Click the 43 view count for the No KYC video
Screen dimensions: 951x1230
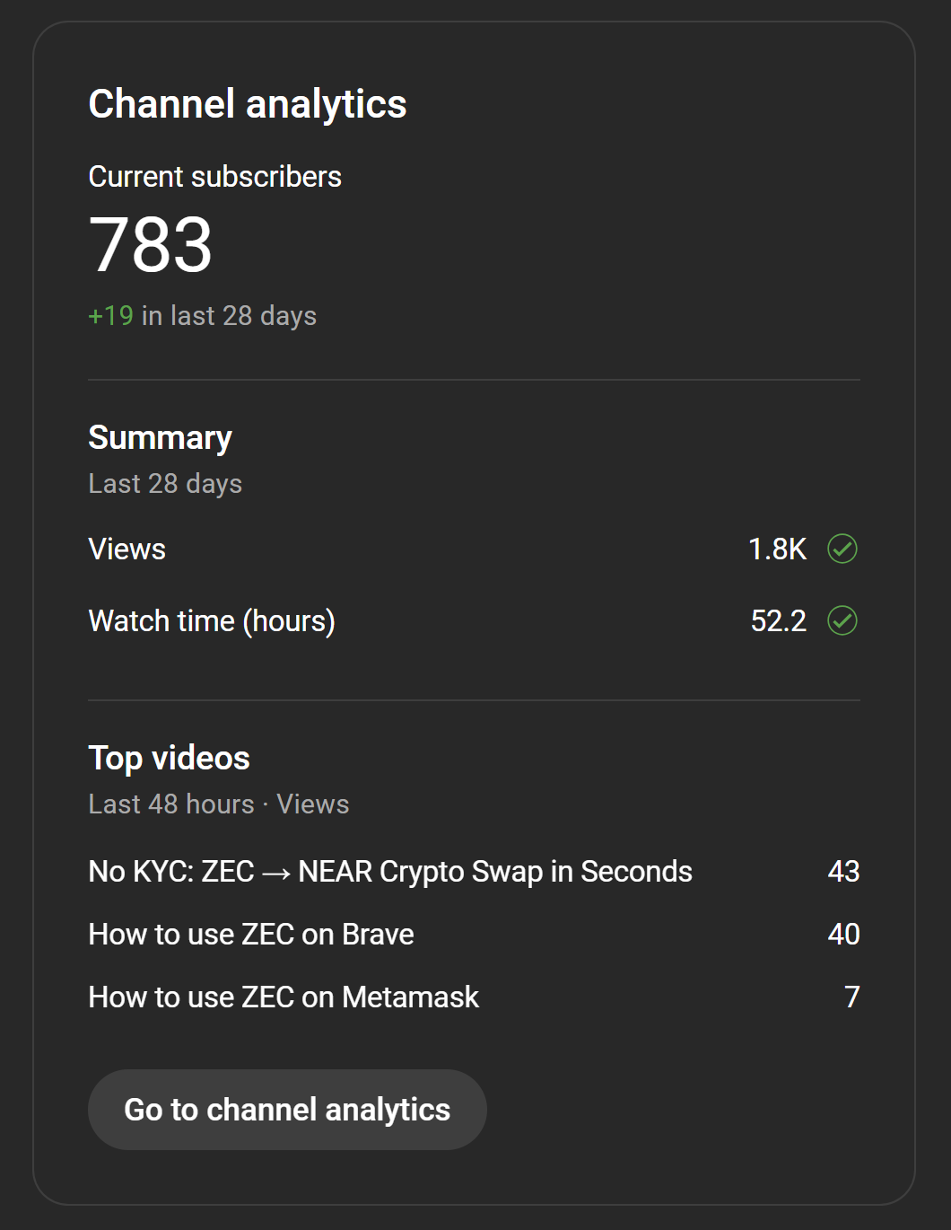(843, 872)
